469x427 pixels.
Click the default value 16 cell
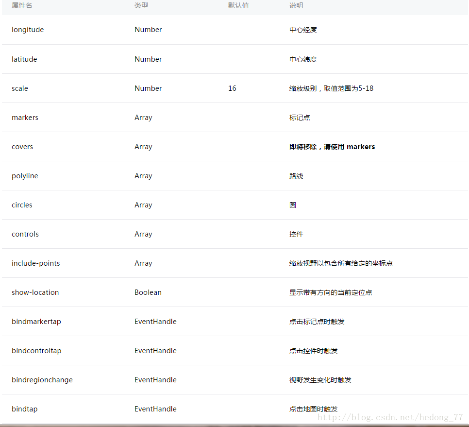point(232,88)
